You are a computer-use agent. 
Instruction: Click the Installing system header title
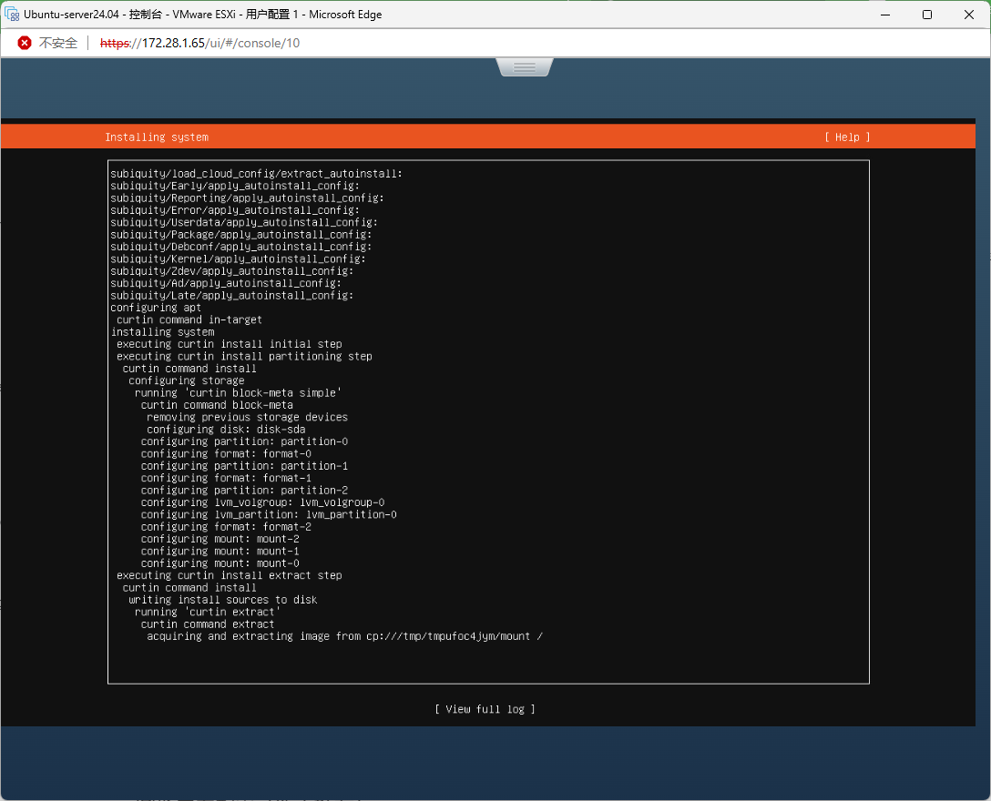tap(157, 137)
